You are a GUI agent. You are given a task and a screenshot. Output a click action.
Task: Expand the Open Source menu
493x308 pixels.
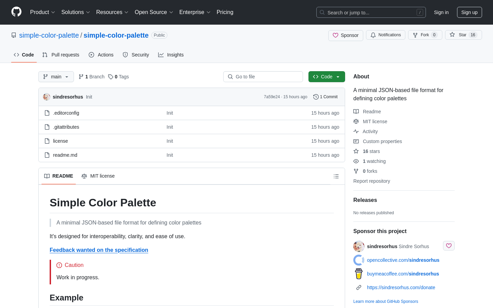pyautogui.click(x=154, y=12)
